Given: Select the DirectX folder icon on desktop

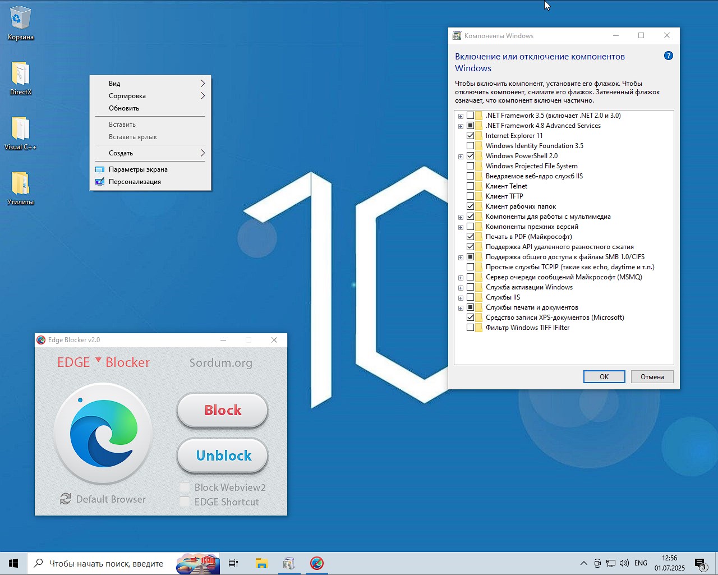Looking at the screenshot, I should 20,74.
